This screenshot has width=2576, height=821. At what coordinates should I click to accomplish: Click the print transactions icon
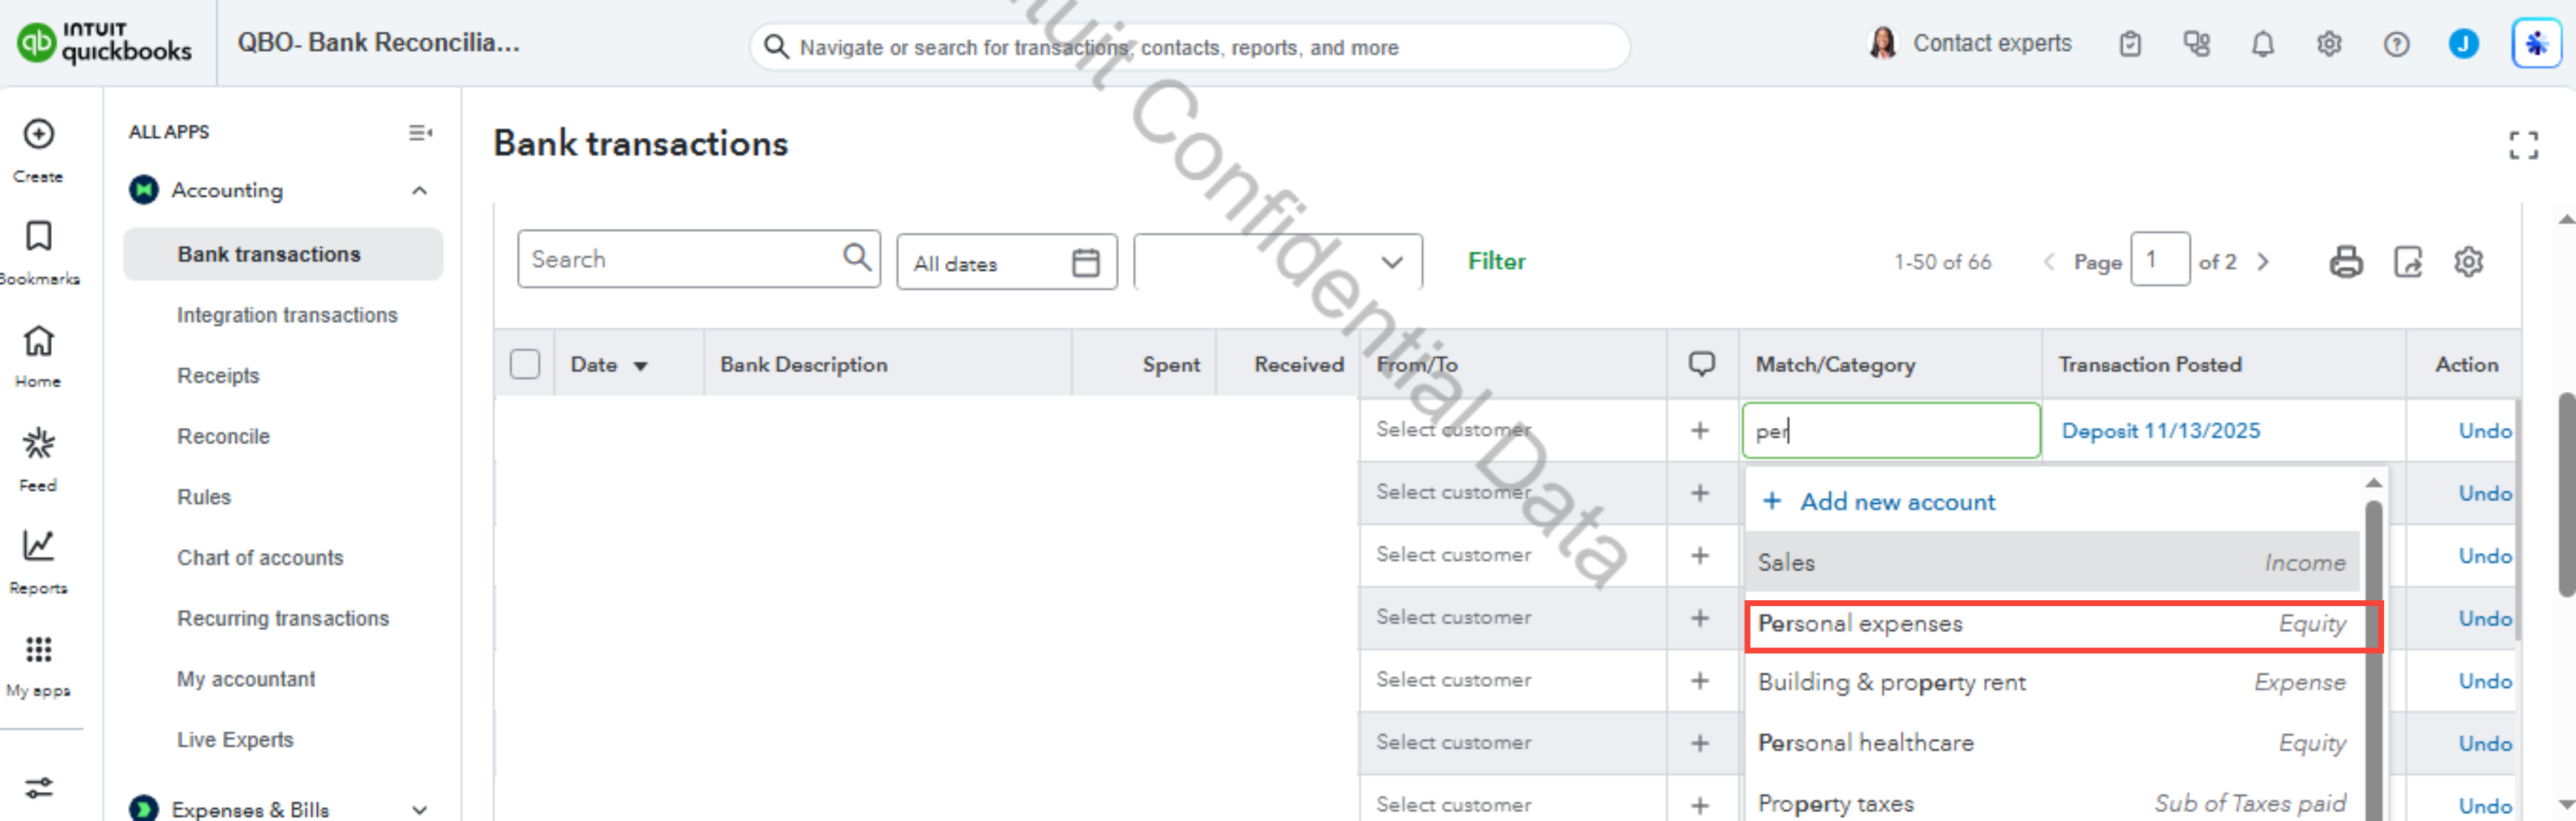tap(2345, 262)
